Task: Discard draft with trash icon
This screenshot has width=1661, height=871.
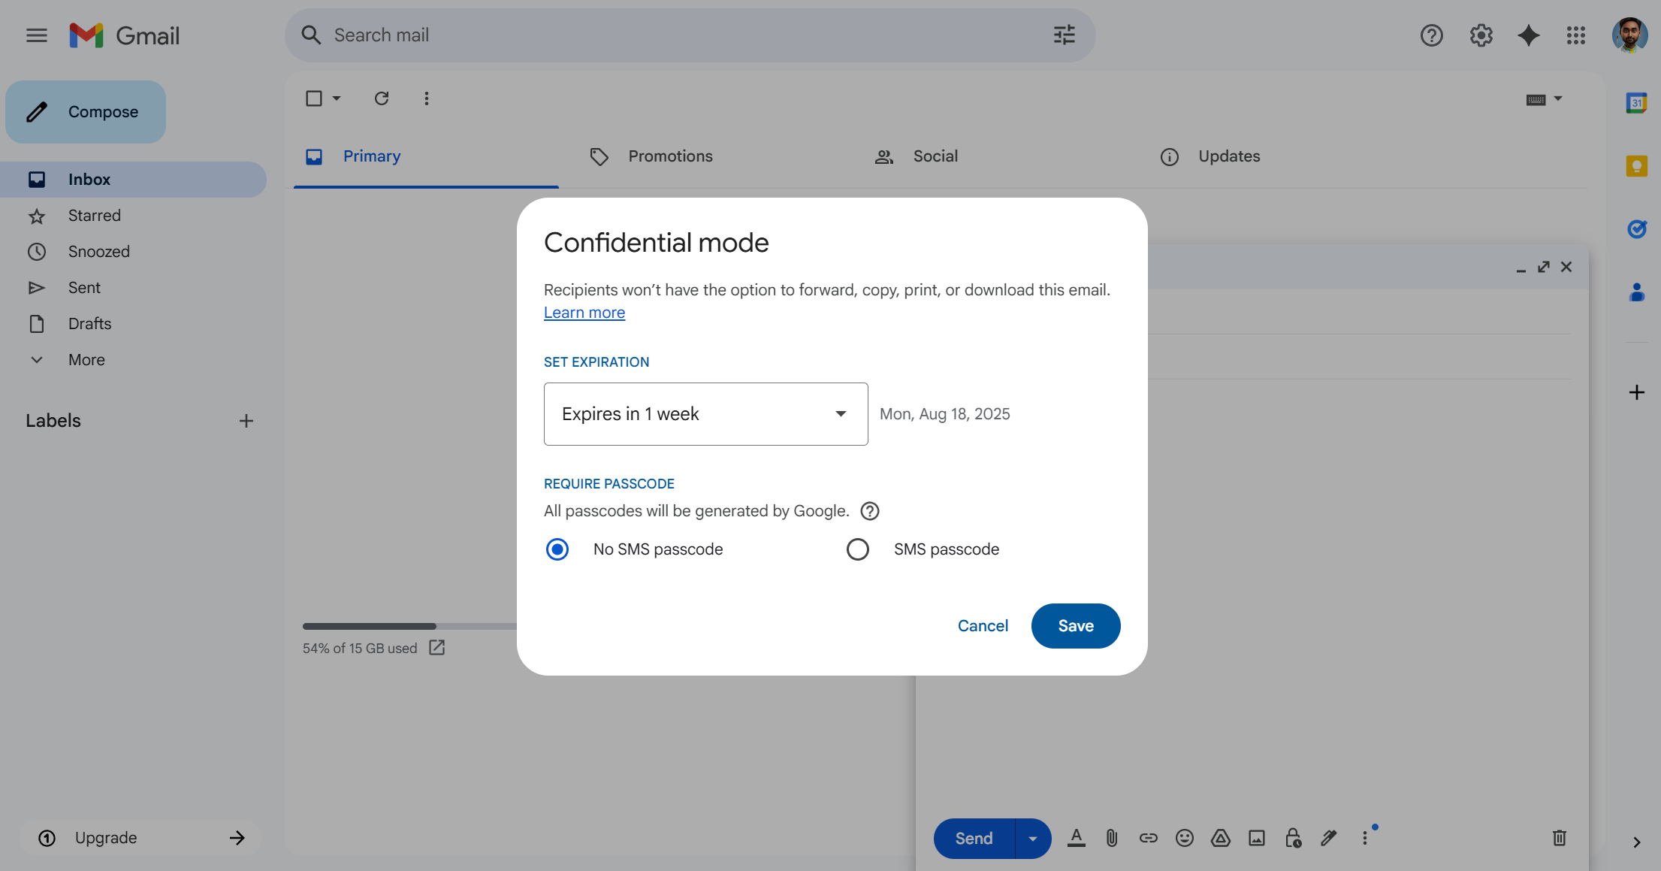Action: [x=1559, y=838]
